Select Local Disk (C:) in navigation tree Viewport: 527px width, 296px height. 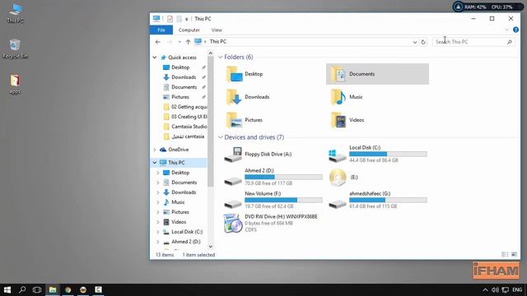(x=187, y=232)
